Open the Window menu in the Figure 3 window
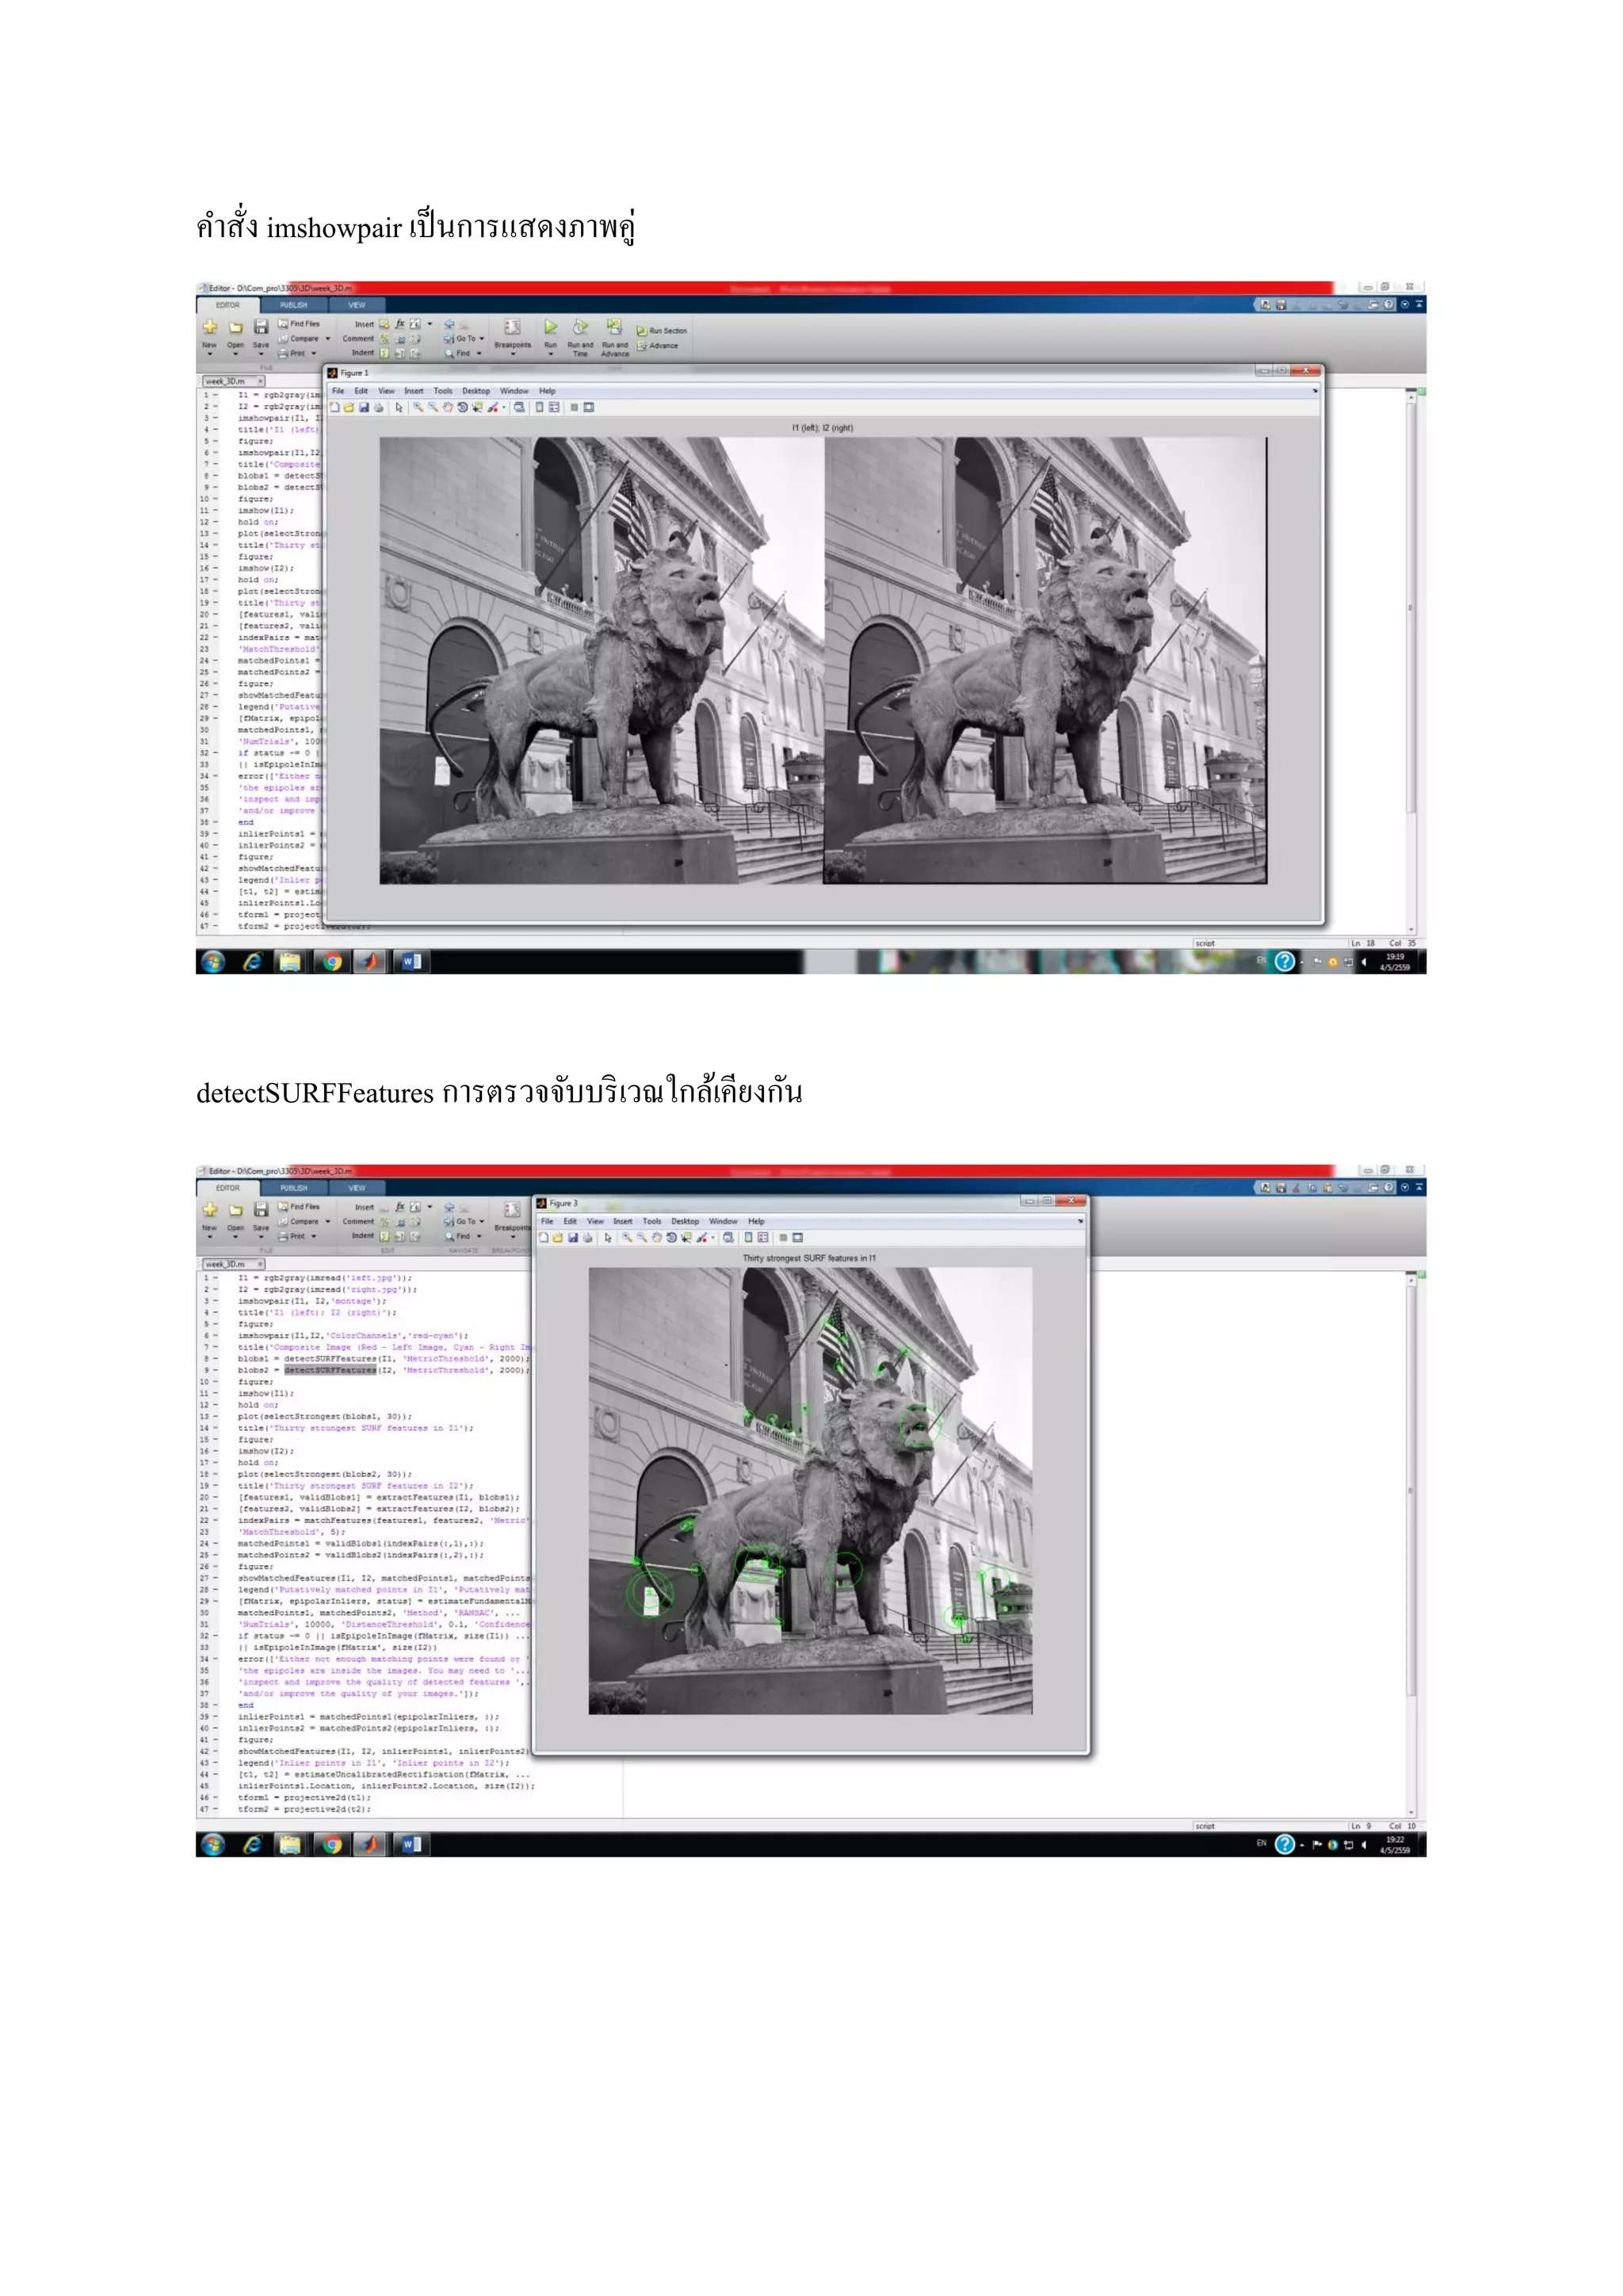Image resolution: width=1623 pixels, height=2296 pixels. tap(724, 1221)
